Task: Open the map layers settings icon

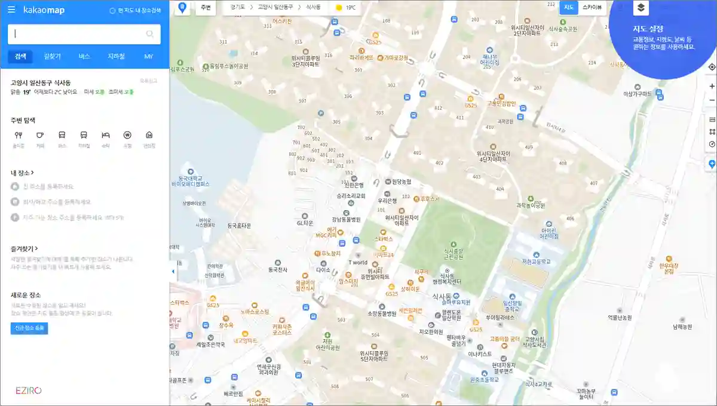Action: pos(642,8)
